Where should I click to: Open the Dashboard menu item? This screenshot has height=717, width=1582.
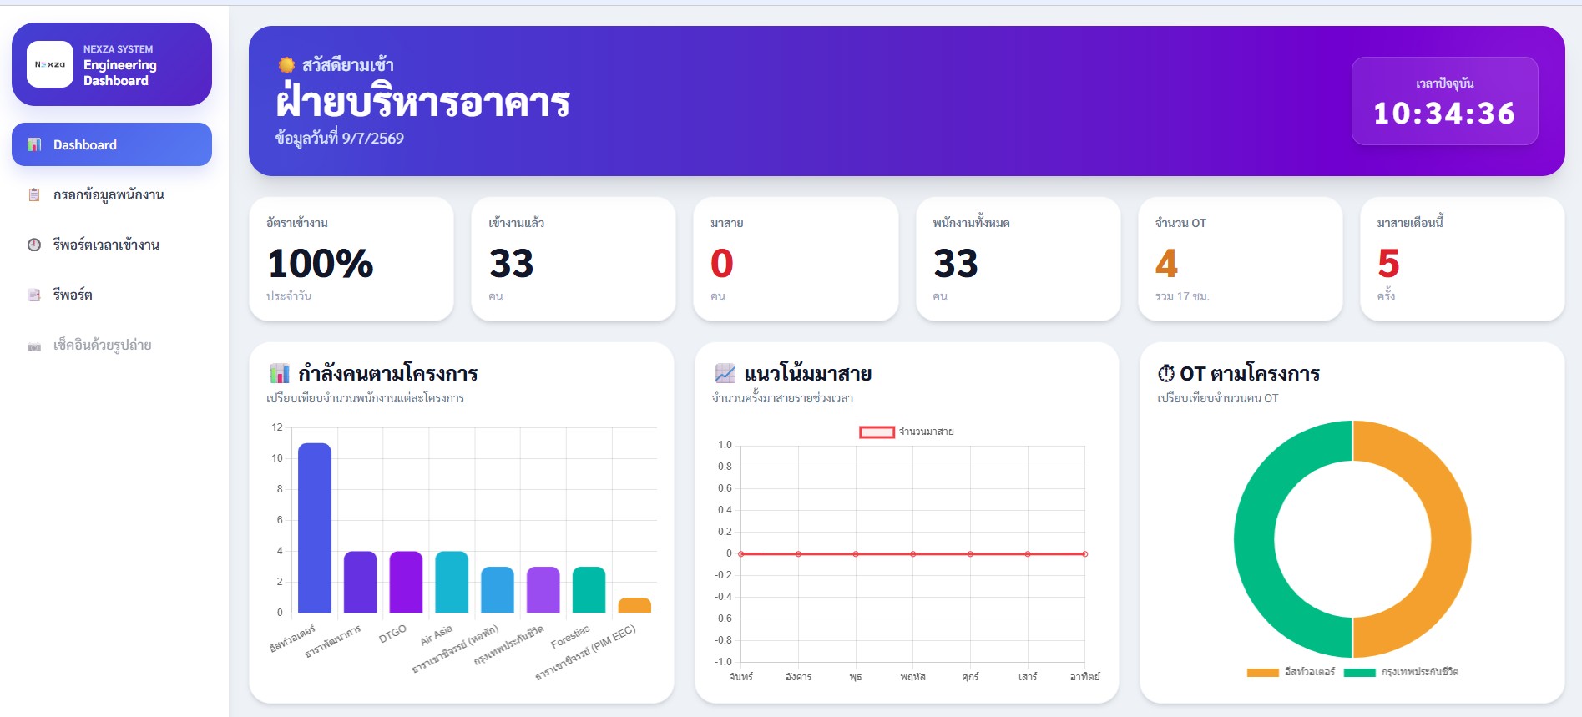112,144
